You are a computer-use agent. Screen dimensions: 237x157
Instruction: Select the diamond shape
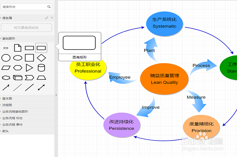tap(41, 58)
